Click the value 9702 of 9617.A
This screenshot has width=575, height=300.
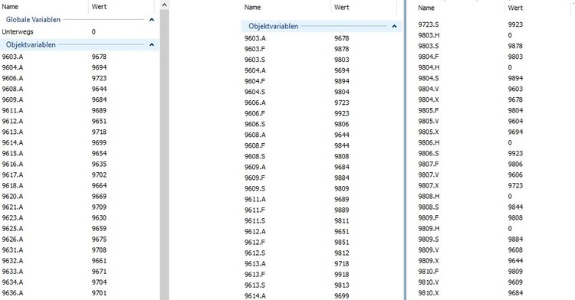tap(99, 175)
